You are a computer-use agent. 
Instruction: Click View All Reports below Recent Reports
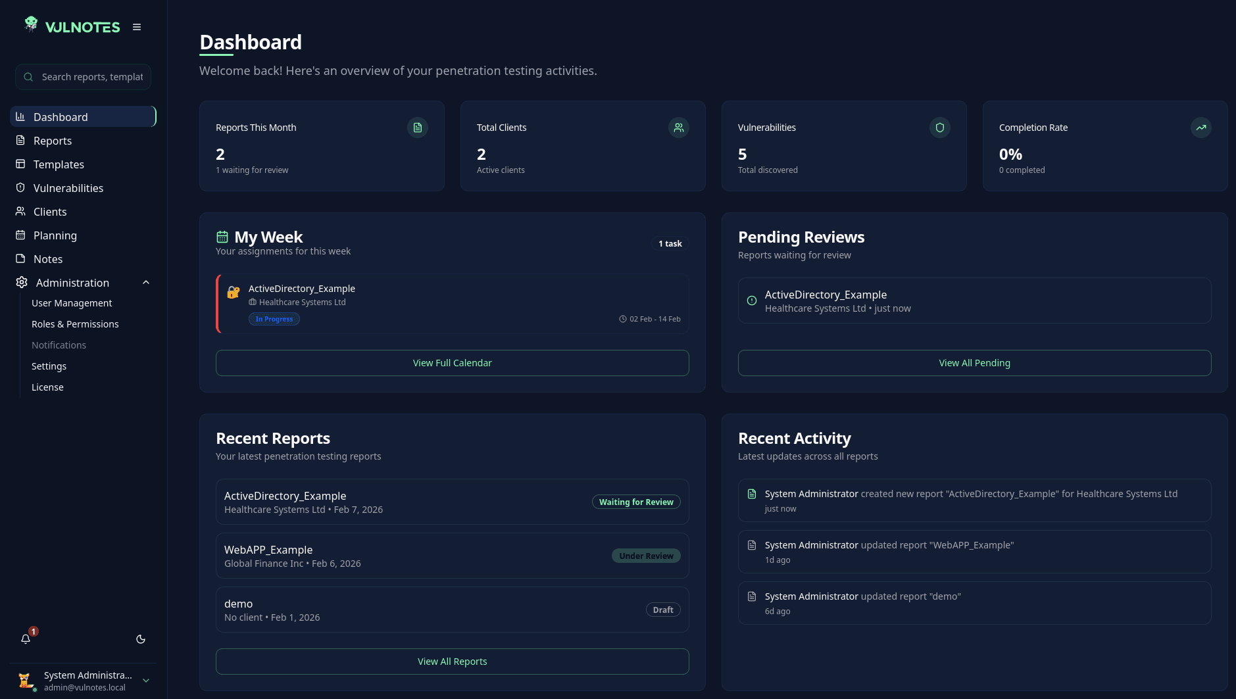[452, 661]
